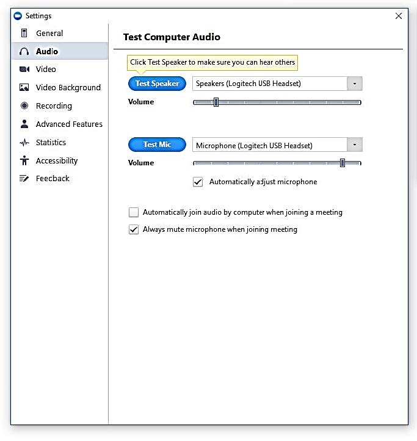Uncheck Always mute microphone when joining
This screenshot has height=441, width=417.
(134, 230)
